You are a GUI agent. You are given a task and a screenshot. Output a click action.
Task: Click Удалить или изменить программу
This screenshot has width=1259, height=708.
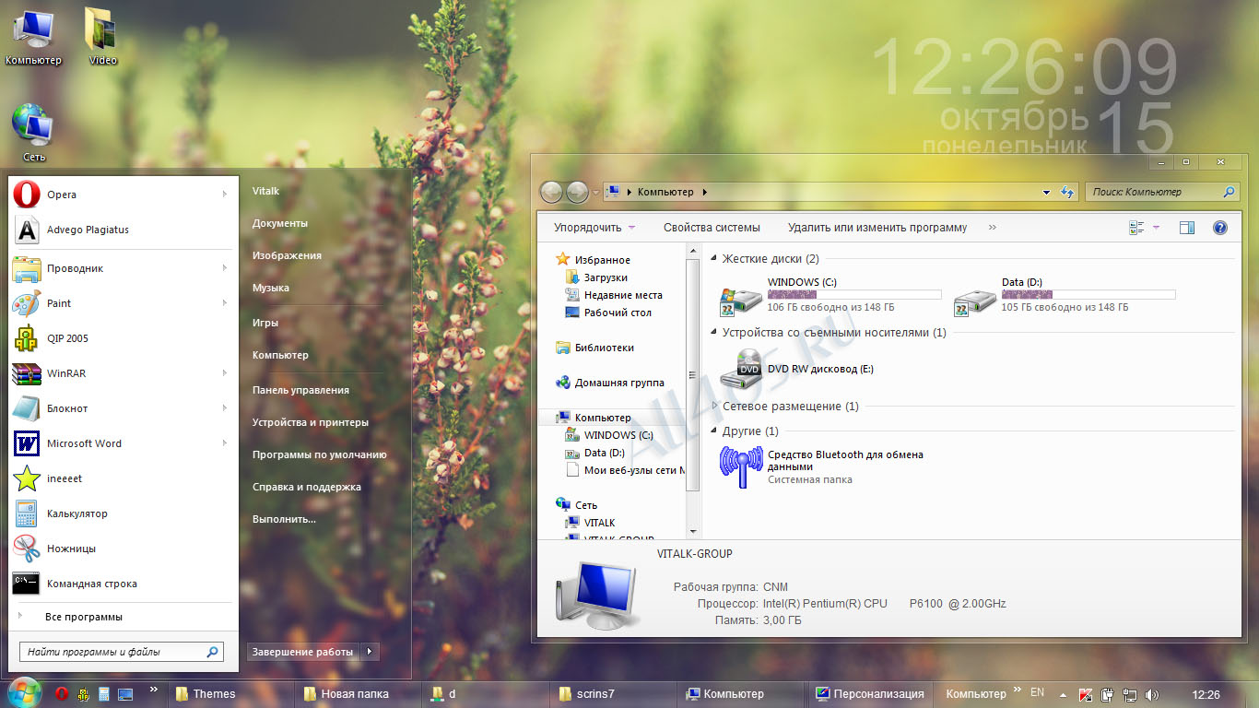[877, 228]
